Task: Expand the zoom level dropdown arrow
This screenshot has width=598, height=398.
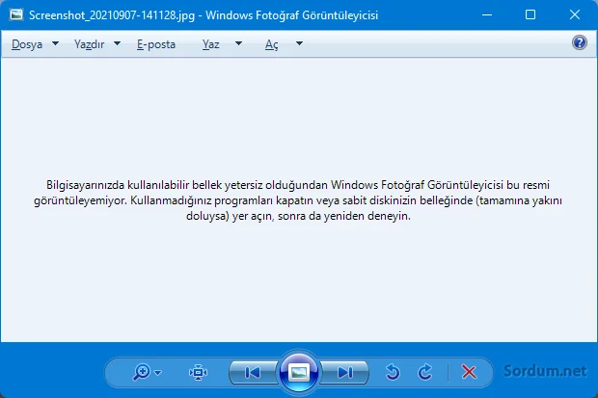Action: coord(158,372)
